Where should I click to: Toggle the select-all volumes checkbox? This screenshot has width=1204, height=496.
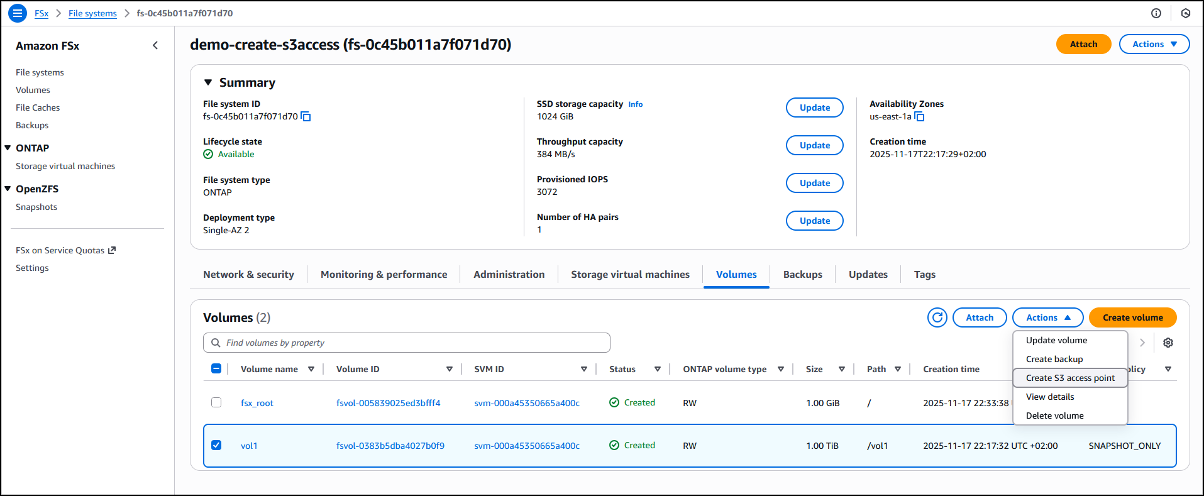(216, 369)
